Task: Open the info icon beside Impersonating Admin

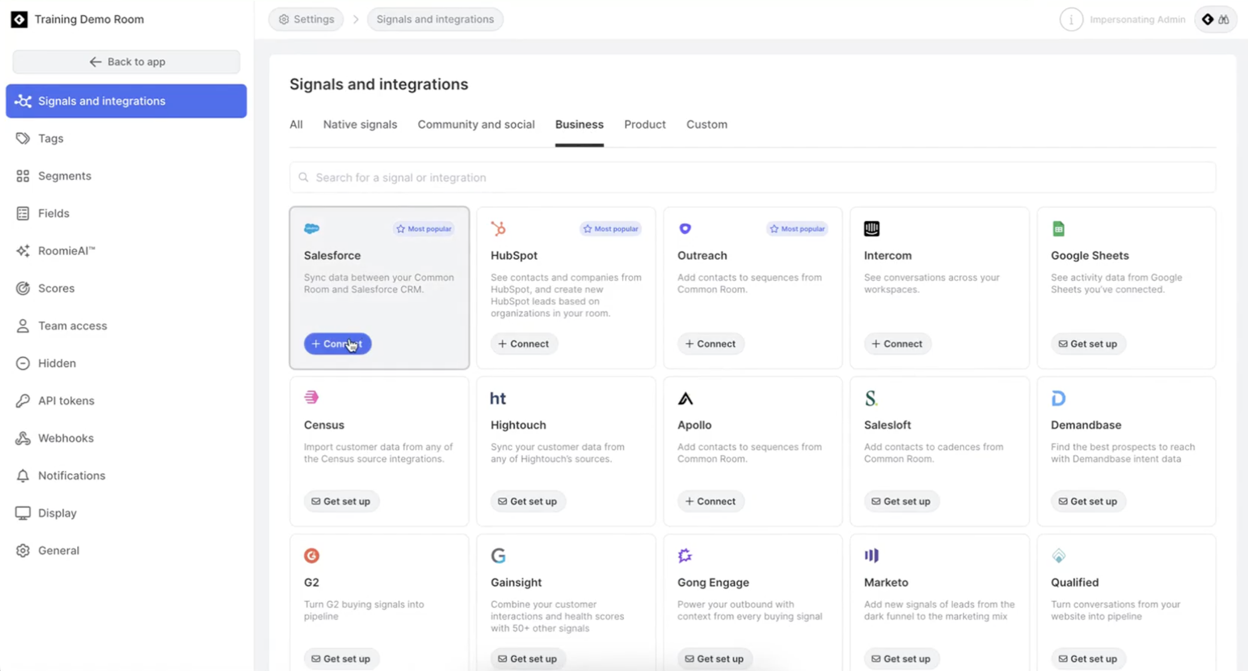Action: coord(1071,20)
